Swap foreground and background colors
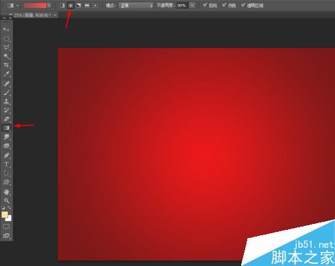Image resolution: width=335 pixels, height=266 pixels. tap(9, 208)
